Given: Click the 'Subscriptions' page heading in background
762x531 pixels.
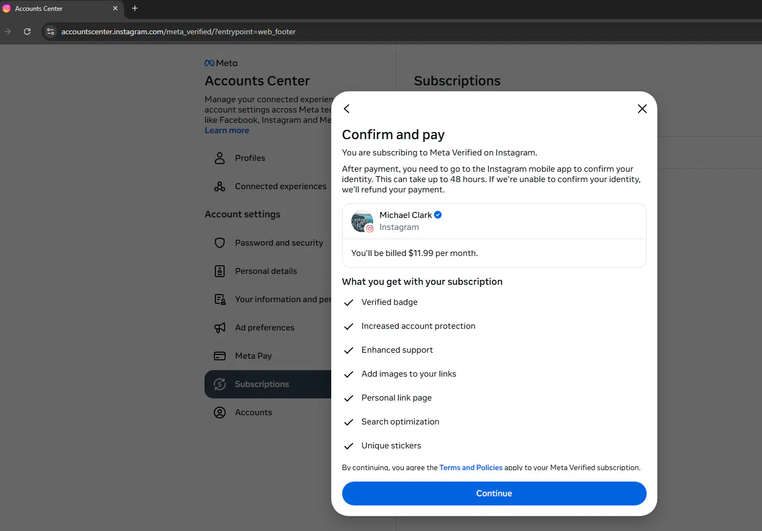Looking at the screenshot, I should (x=457, y=80).
